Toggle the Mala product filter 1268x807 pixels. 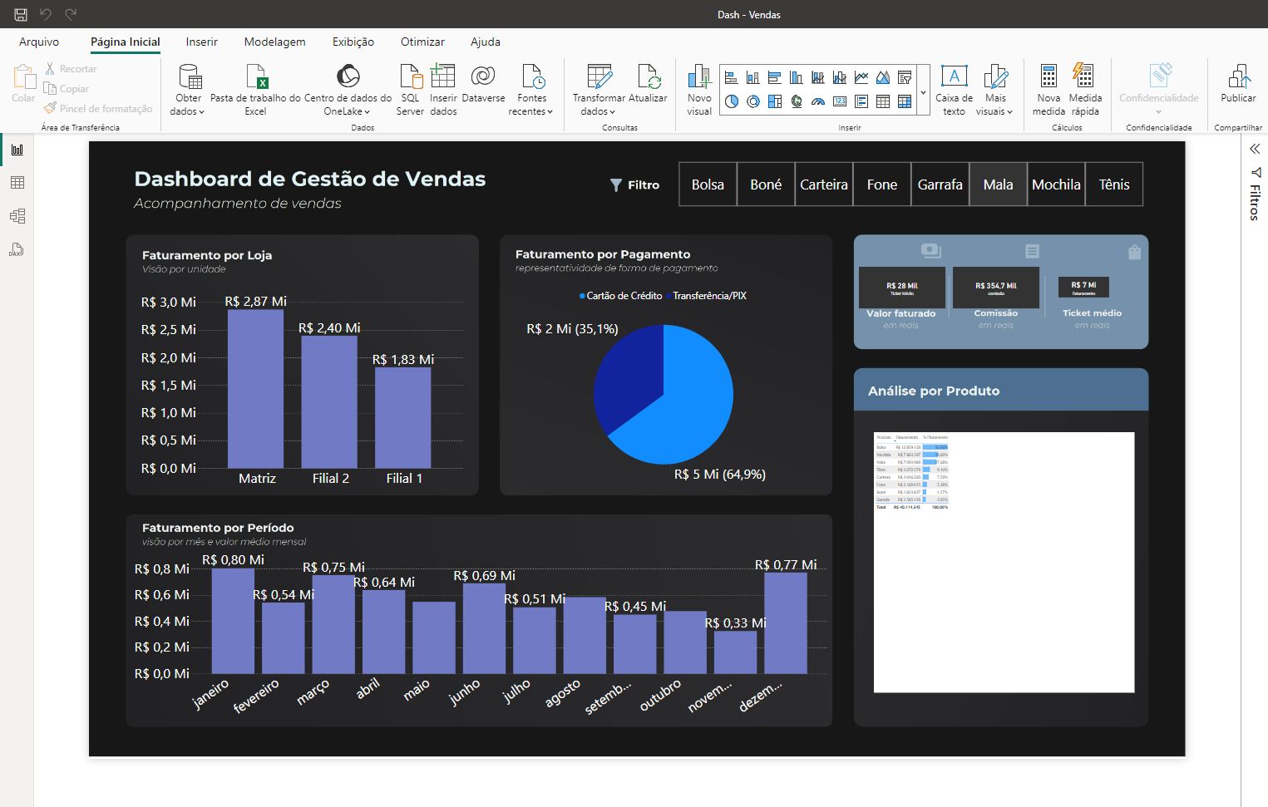(998, 185)
